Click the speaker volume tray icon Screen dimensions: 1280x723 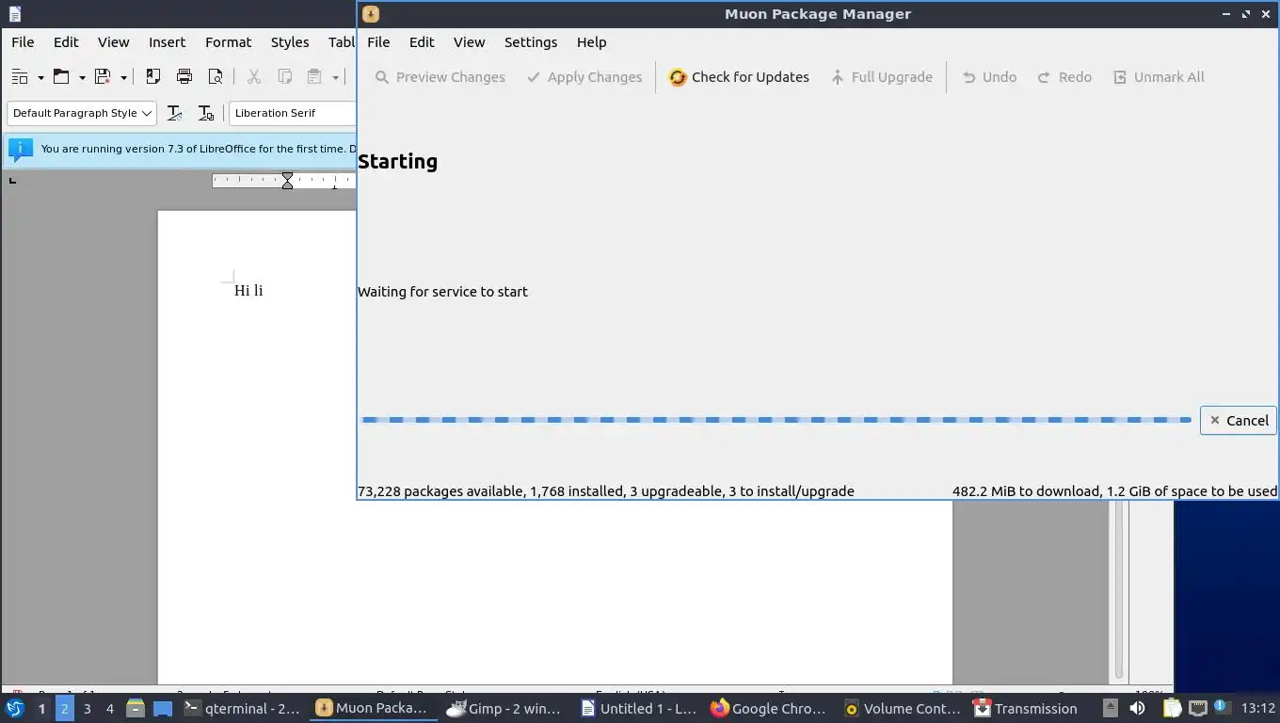point(1137,709)
